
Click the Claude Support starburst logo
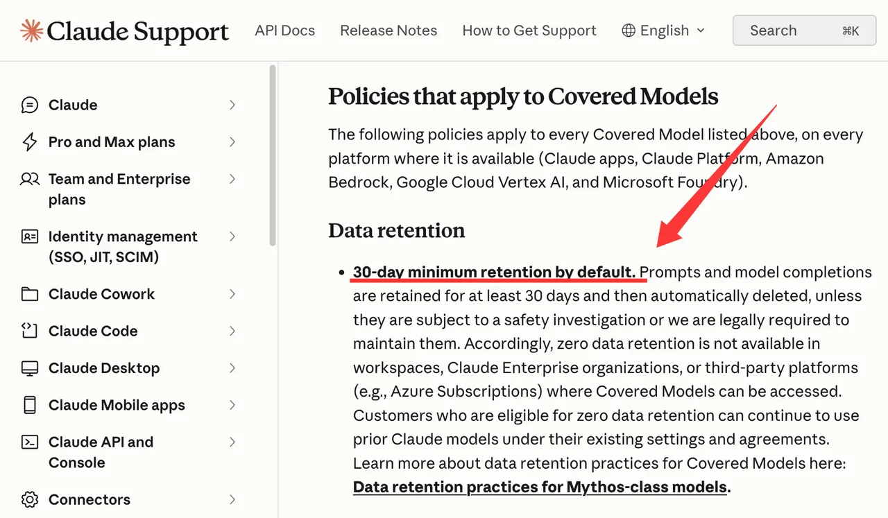click(x=31, y=31)
